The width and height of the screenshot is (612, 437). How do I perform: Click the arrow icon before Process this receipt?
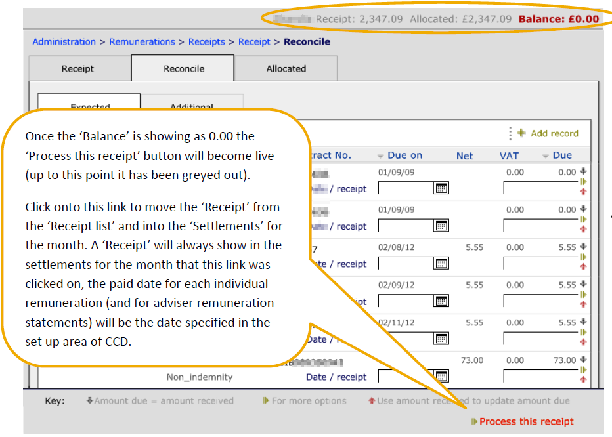474,421
